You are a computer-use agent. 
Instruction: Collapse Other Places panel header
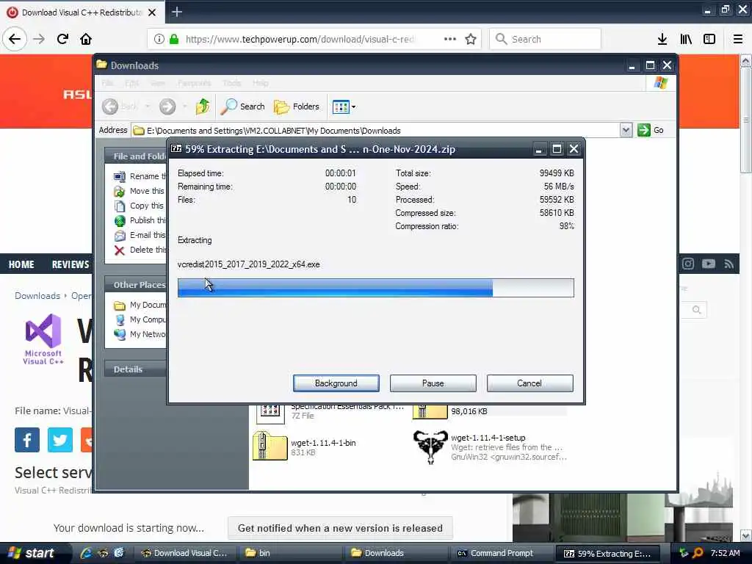(x=136, y=285)
